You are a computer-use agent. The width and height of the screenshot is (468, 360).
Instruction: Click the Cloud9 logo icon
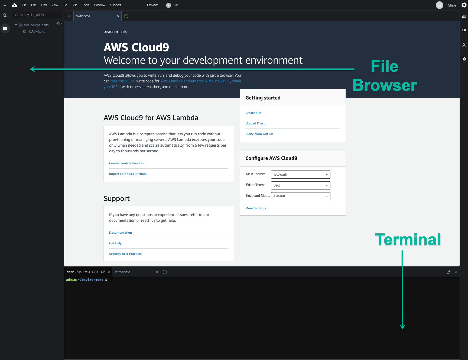pyautogui.click(x=14, y=5)
